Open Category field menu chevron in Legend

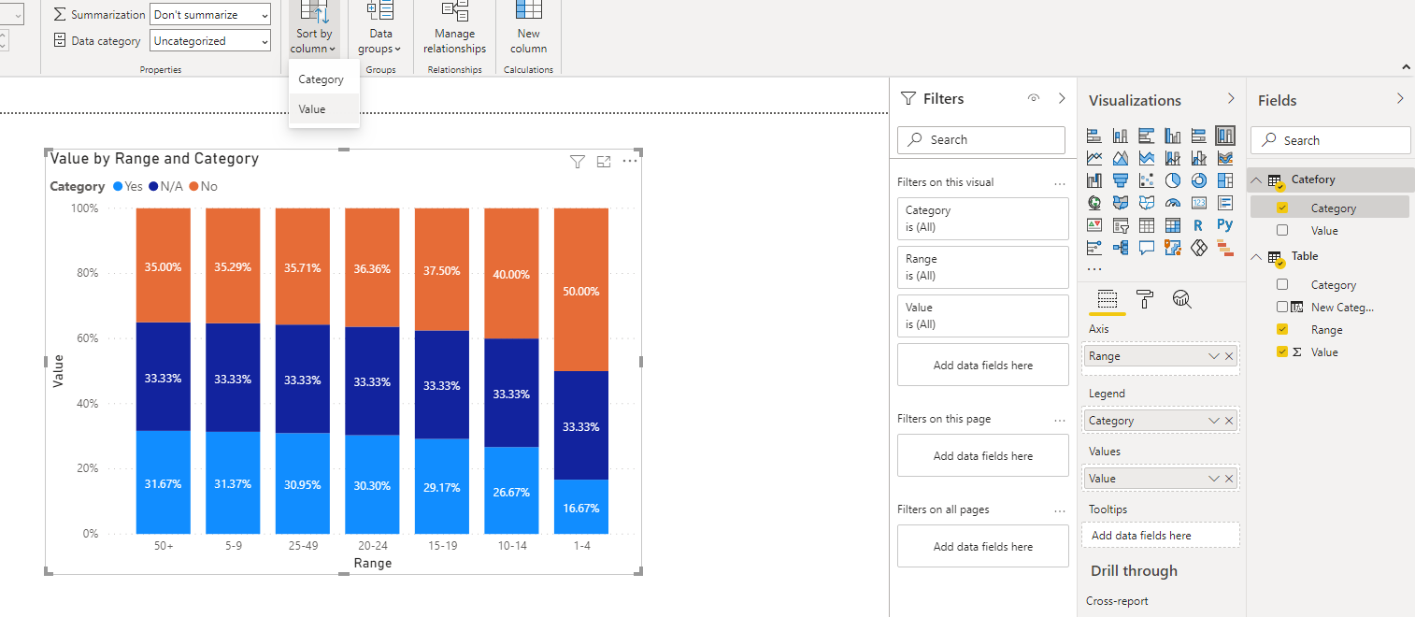coord(1213,421)
